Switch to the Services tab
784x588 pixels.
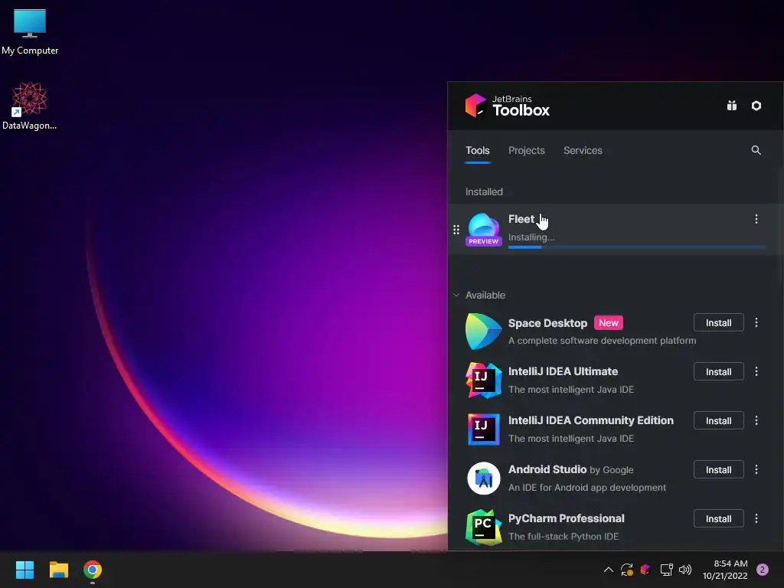[x=583, y=151]
